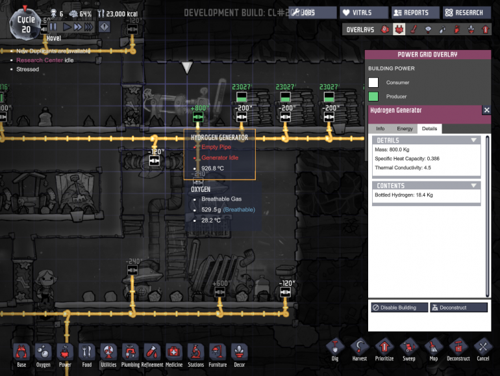
Task: Toggle the first (oxygen) overlay icon
Action: [385, 30]
